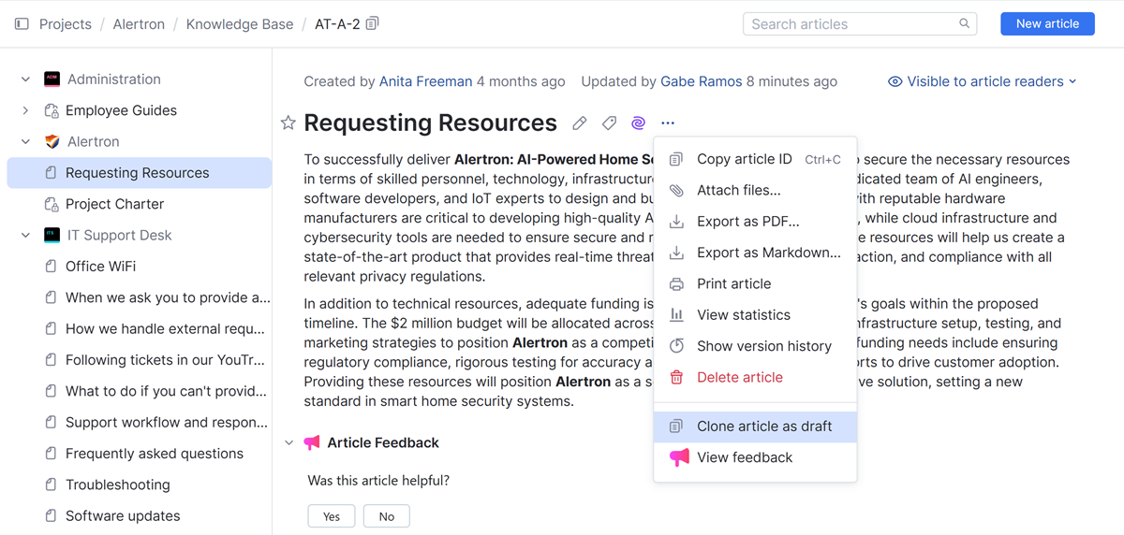This screenshot has height=535, width=1124.
Task: Answer No to article helpful question
Action: pos(386,516)
